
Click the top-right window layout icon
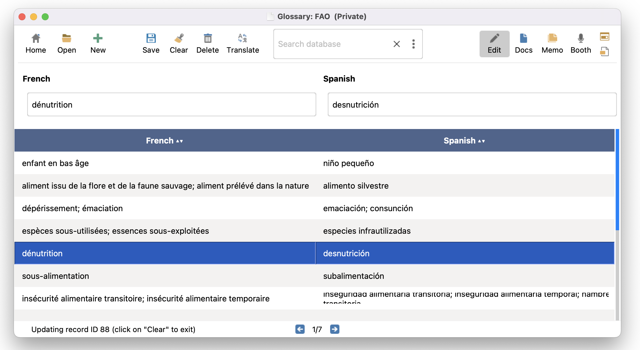click(605, 36)
